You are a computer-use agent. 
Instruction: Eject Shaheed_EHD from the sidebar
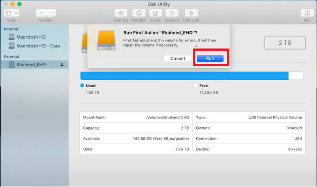point(62,65)
